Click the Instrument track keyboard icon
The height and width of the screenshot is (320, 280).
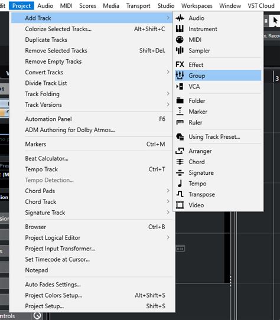point(180,29)
